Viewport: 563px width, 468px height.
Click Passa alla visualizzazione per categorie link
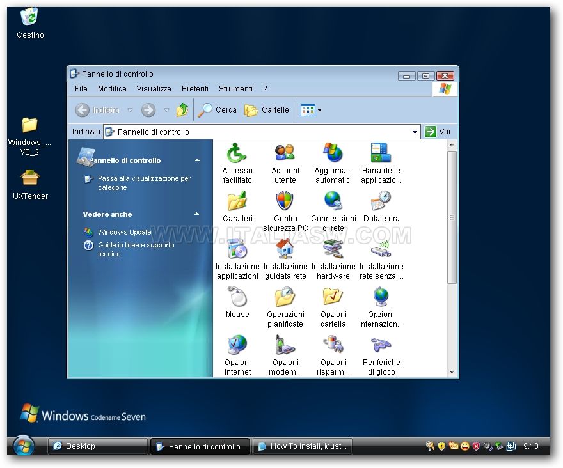click(x=144, y=183)
